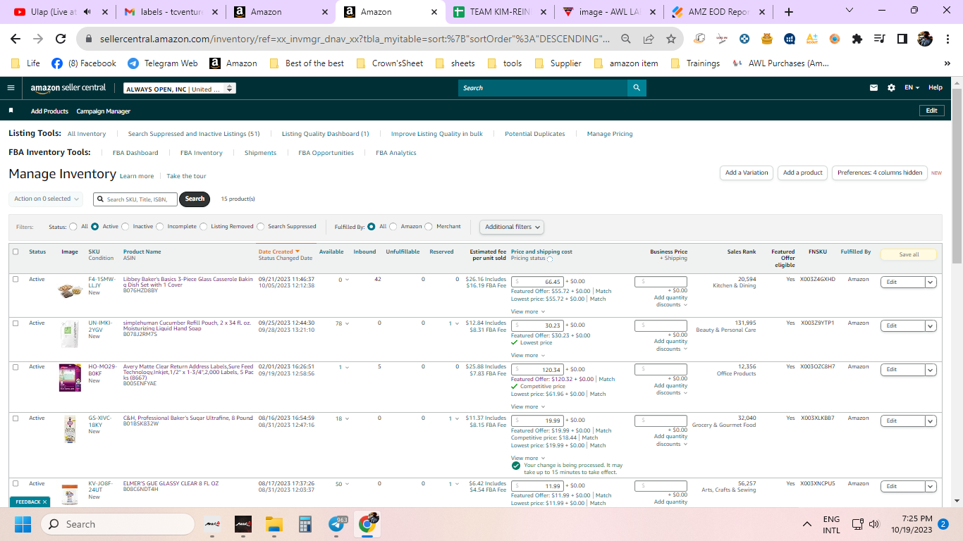Open the Seller Central messages envelope icon
Screen dimensions: 963x541
[874, 88]
